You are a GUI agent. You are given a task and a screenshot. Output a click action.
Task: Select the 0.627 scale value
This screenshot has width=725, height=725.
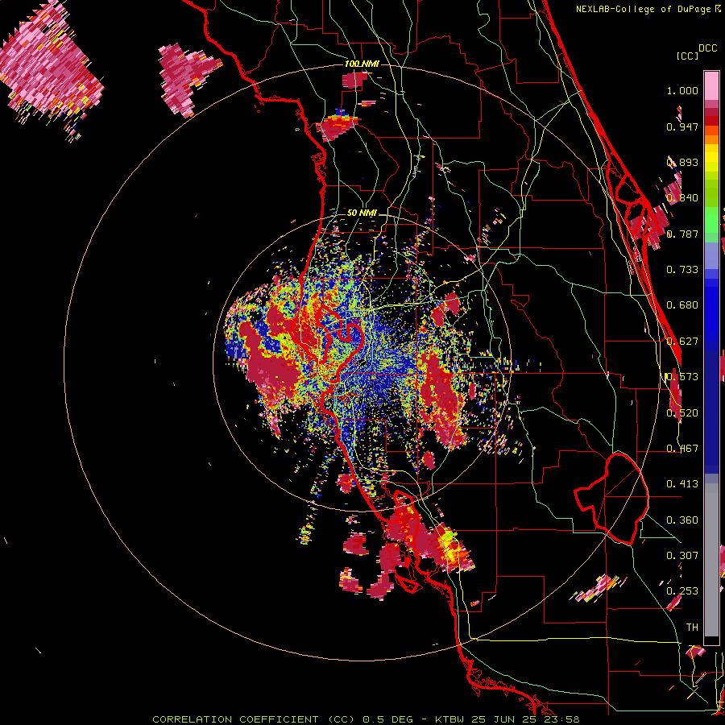click(x=682, y=342)
